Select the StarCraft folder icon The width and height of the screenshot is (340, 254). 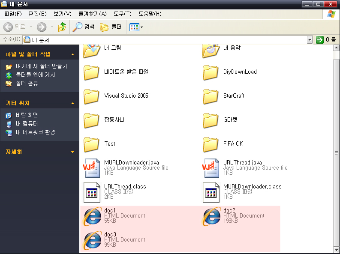tap(211, 96)
